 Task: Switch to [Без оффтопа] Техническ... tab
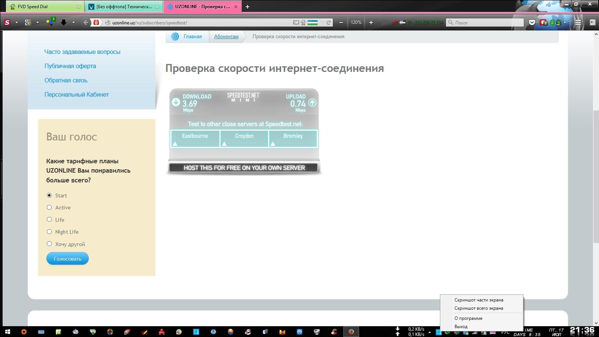tap(124, 7)
